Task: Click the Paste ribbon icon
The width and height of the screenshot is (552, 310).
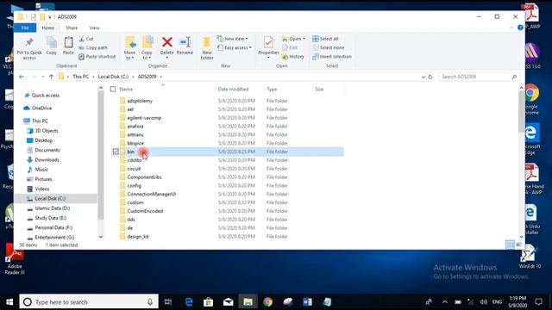Action: click(68, 46)
